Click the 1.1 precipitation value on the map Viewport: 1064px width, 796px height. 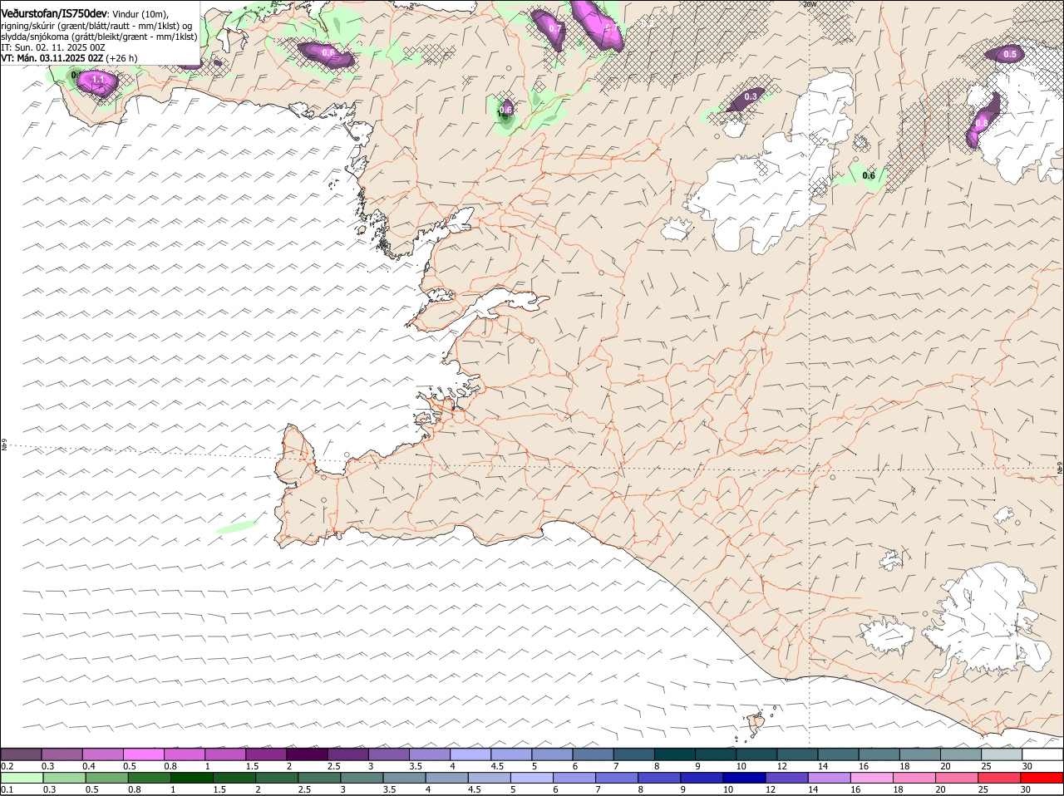[98, 80]
